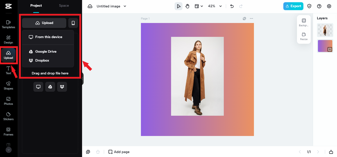Select the woman photo layer thumbnail
The height and width of the screenshot is (157, 337).
click(325, 30)
